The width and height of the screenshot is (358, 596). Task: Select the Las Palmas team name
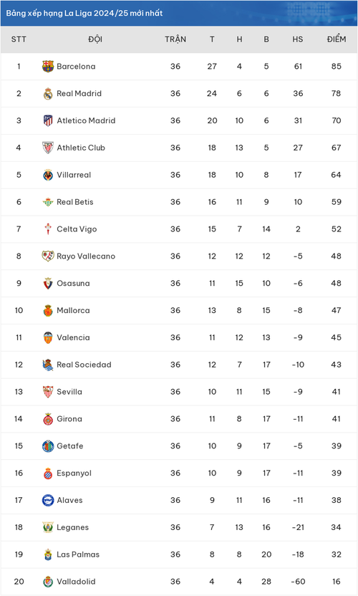coord(78,554)
